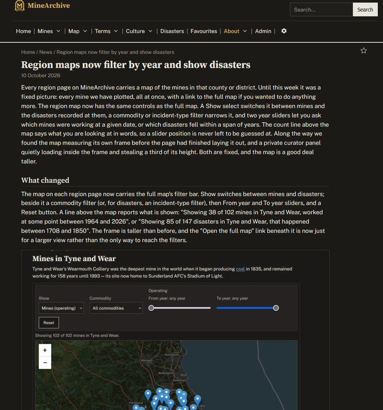Expand the Mines menu chevron
The width and height of the screenshot is (383, 410).
58,31
